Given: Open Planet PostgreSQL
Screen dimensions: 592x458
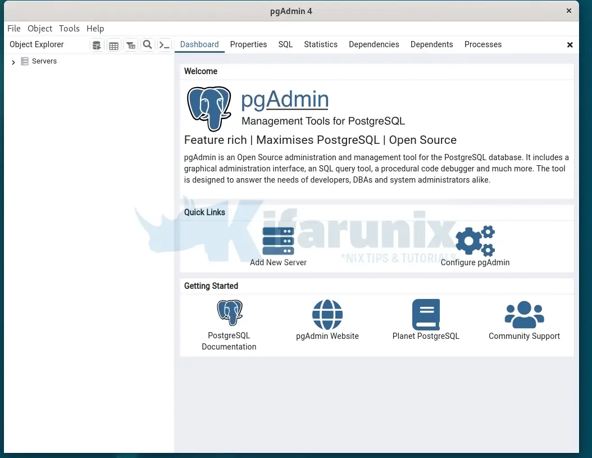Looking at the screenshot, I should (x=426, y=315).
